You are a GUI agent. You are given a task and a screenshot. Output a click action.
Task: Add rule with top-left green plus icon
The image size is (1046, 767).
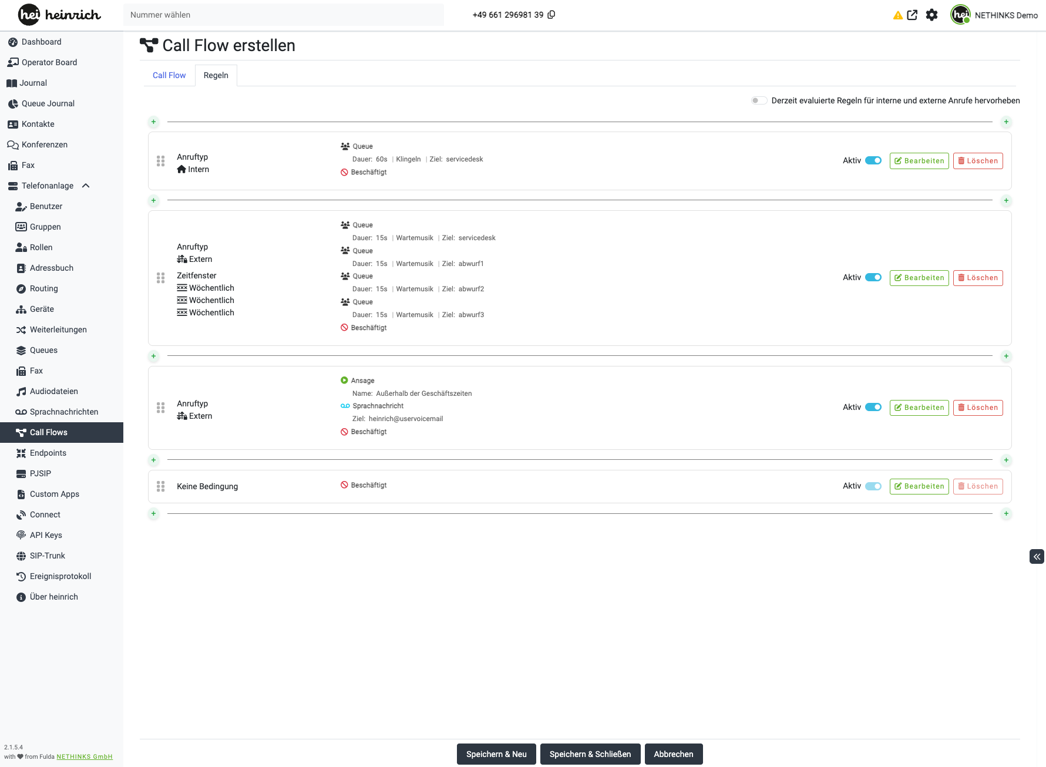pos(153,122)
